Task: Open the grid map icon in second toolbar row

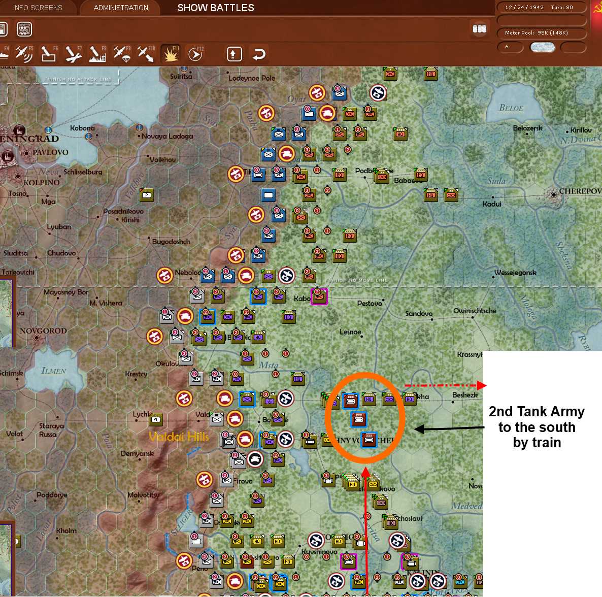Action: point(24,29)
